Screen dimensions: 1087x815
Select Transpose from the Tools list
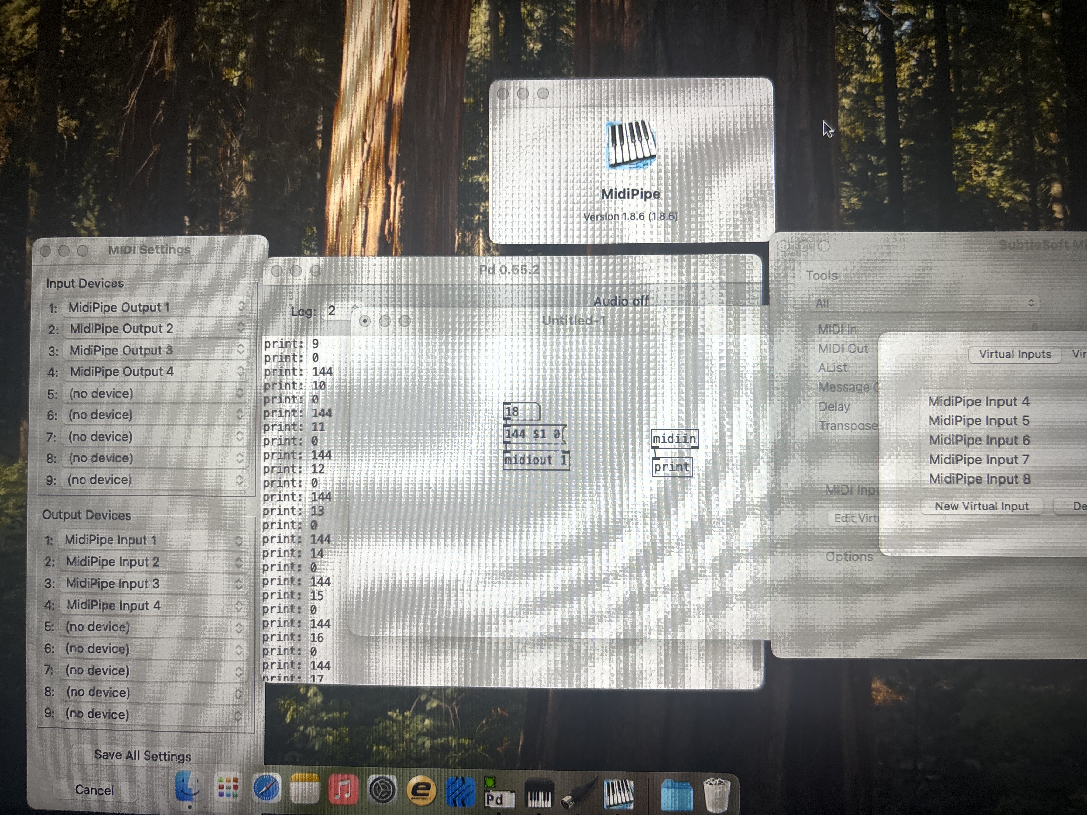pyautogui.click(x=848, y=426)
